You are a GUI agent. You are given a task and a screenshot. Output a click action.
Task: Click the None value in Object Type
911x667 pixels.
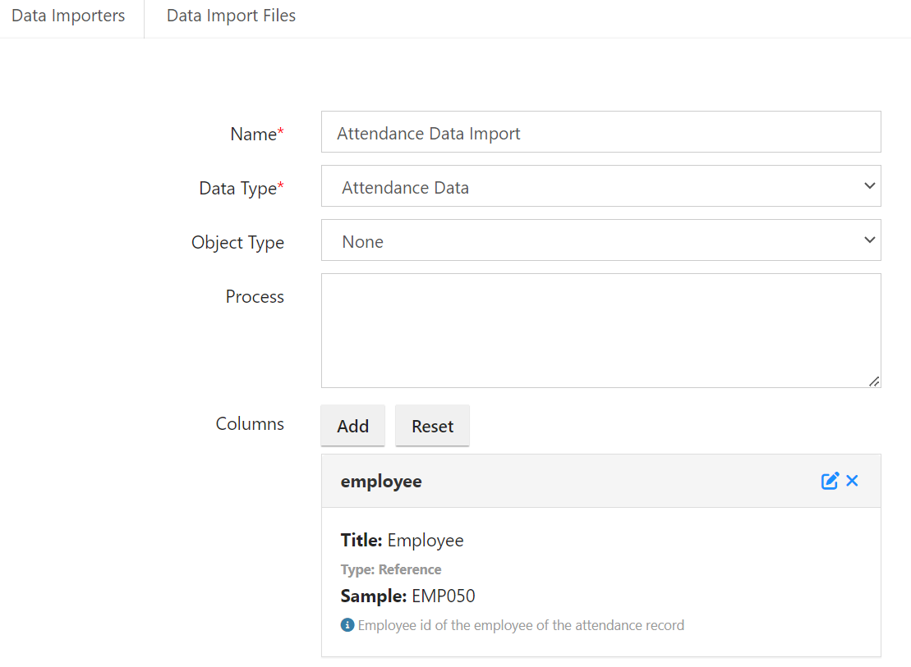click(362, 241)
